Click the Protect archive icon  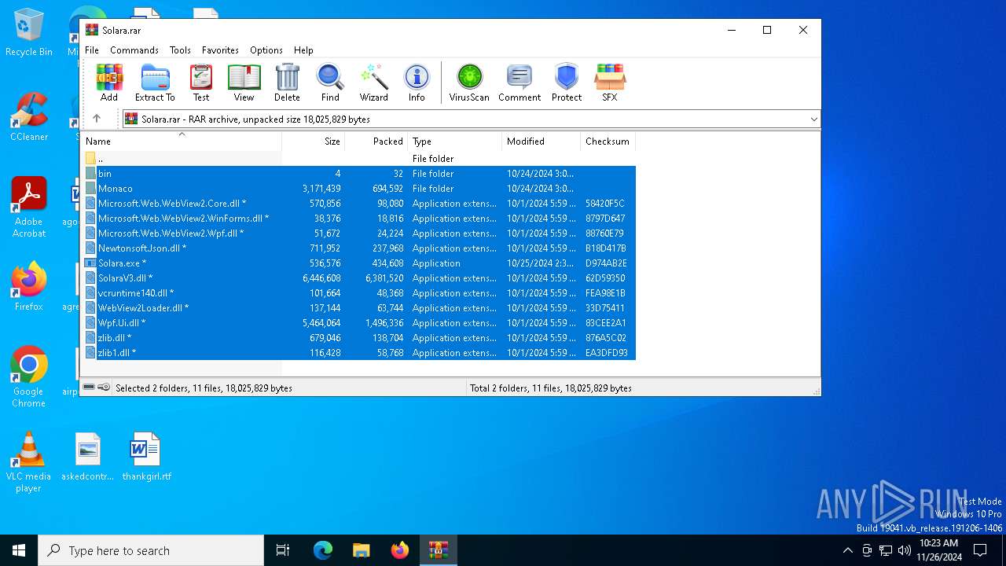(567, 83)
